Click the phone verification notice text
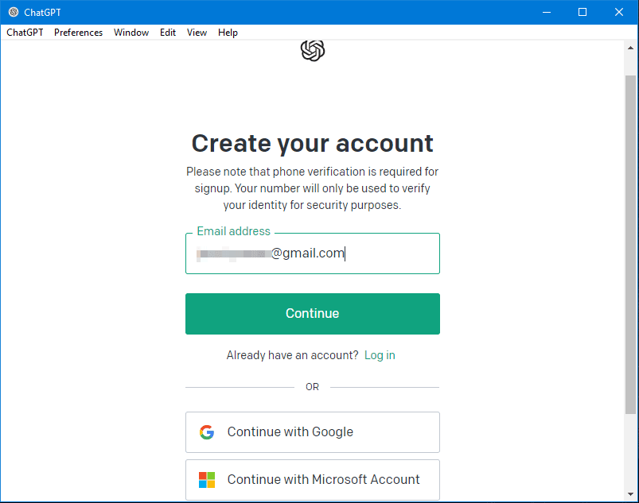Image resolution: width=639 pixels, height=503 pixels. click(x=313, y=188)
